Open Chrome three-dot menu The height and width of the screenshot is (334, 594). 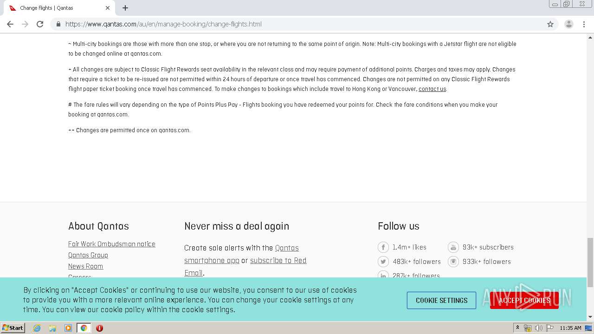584,24
